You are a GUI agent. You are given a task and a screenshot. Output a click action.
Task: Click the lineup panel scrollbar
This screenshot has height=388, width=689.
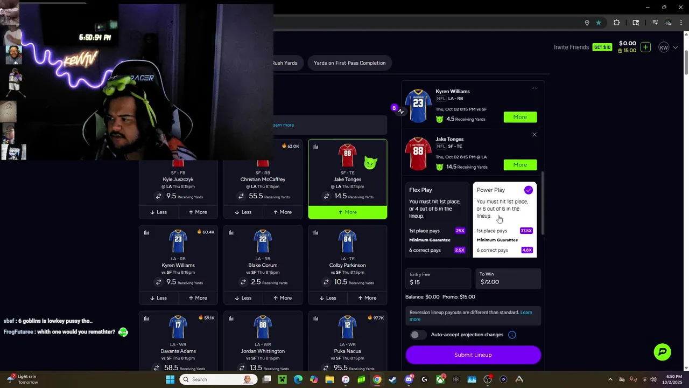[542, 204]
